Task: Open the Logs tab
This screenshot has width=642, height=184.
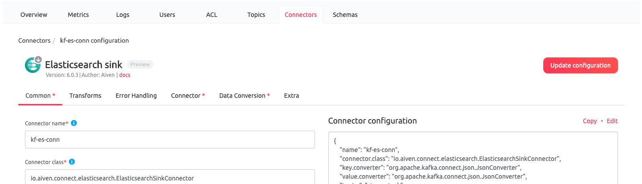Action: pos(123,15)
